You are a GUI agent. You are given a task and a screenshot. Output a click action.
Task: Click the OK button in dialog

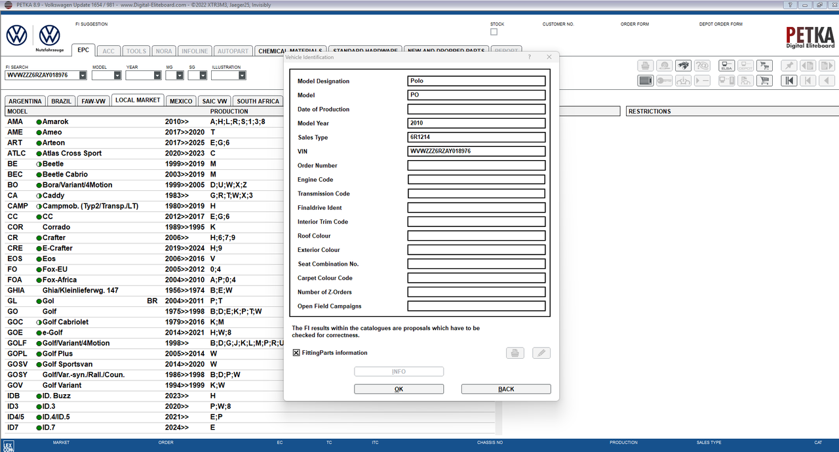(399, 389)
